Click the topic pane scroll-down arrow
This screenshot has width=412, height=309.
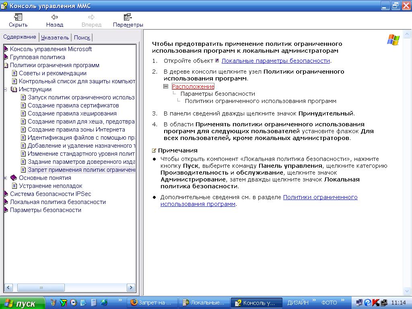pos(407,291)
